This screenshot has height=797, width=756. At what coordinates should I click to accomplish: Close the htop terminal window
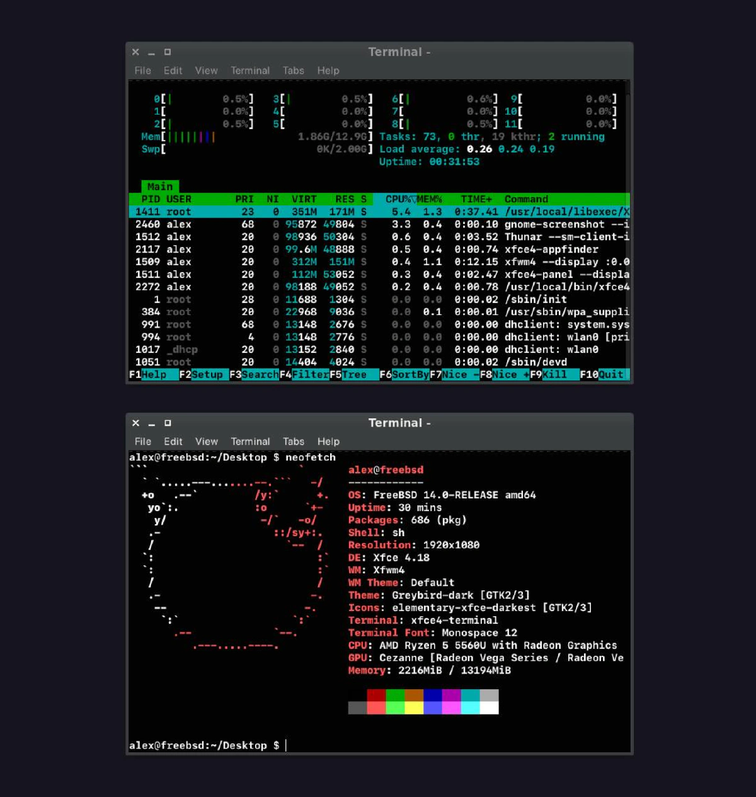point(135,52)
